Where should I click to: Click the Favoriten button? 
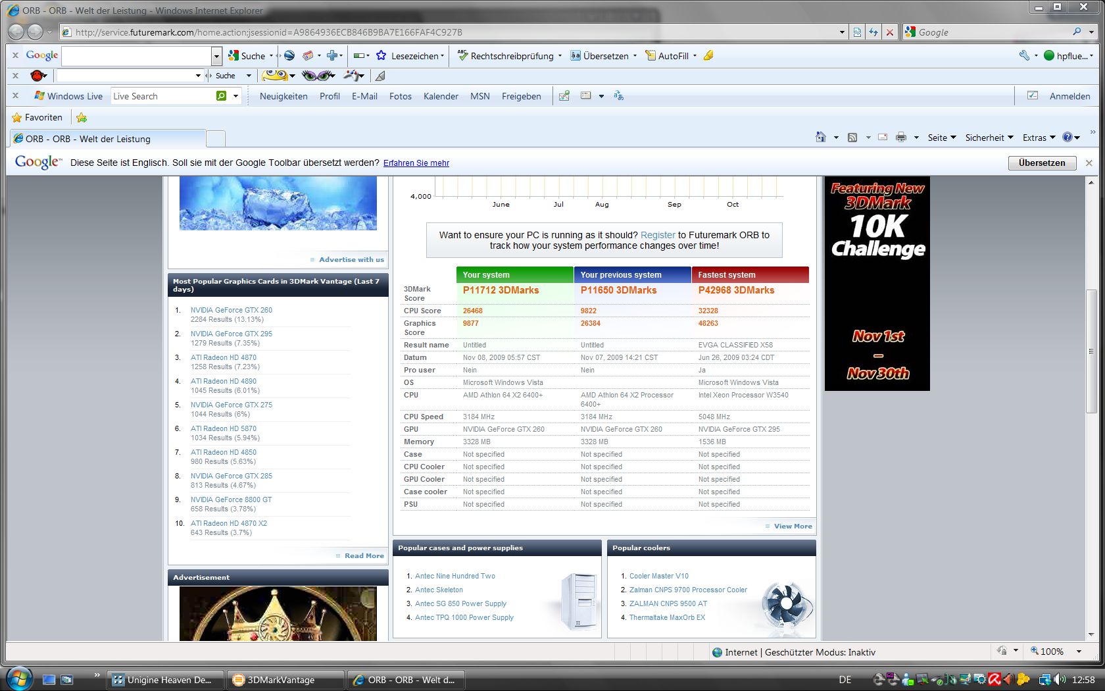(x=37, y=117)
